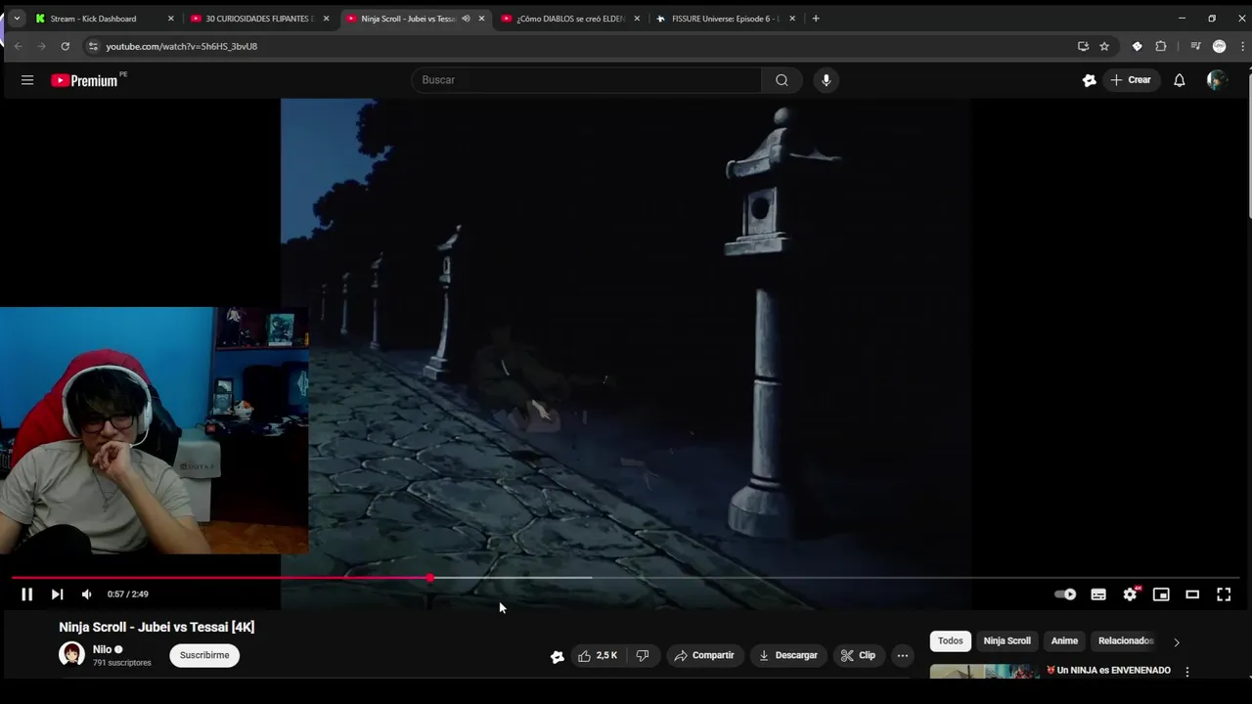
Task: Mute the video volume
Action: coord(86,594)
